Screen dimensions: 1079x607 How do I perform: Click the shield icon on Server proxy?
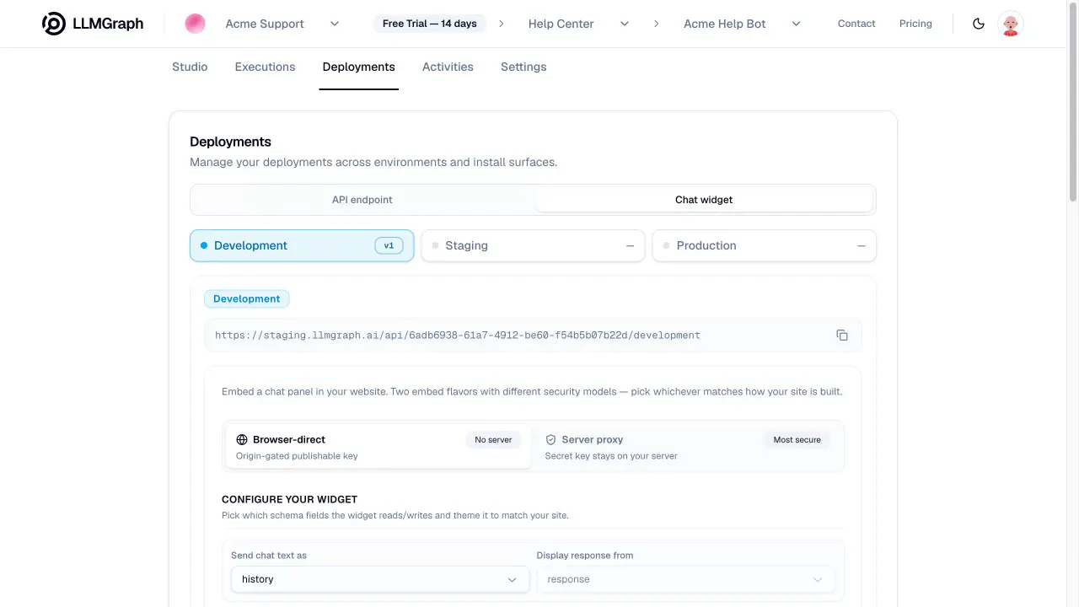551,440
